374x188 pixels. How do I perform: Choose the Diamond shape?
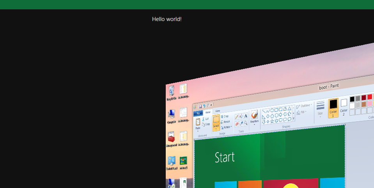[x=268, y=116]
